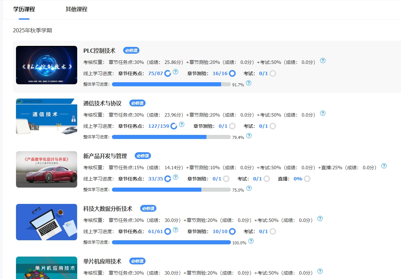Click the 127/159 章节任务点 count
Screen dimensions: 401x279
(x=158, y=126)
